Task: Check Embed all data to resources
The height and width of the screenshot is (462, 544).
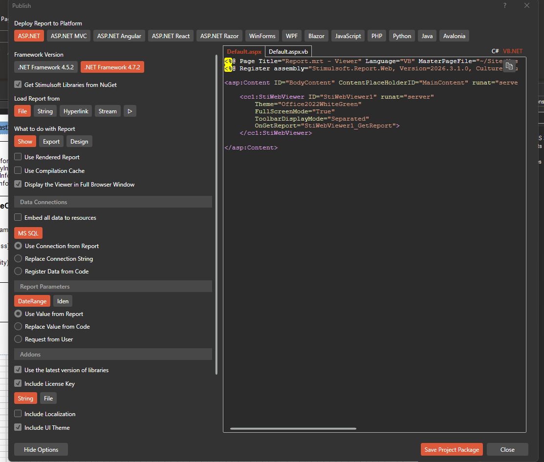Action: [18, 217]
